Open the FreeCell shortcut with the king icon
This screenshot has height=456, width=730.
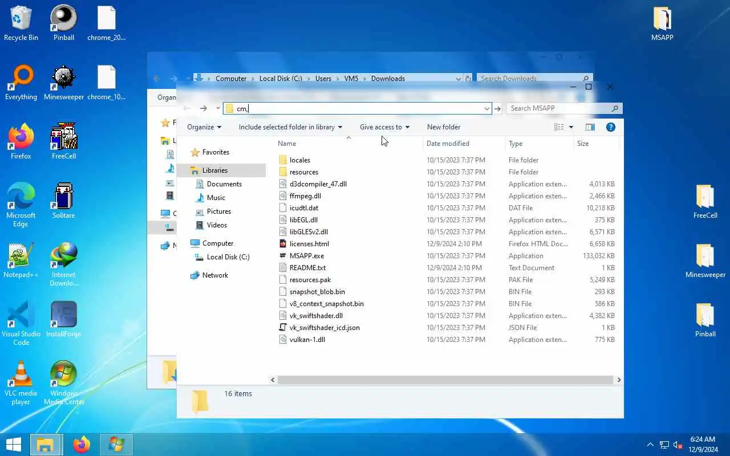coord(64,142)
